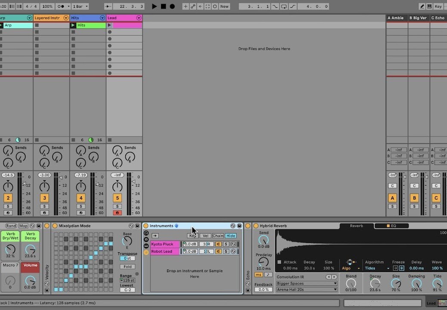Solo the Hits track
The image size is (447, 310).
(81, 206)
